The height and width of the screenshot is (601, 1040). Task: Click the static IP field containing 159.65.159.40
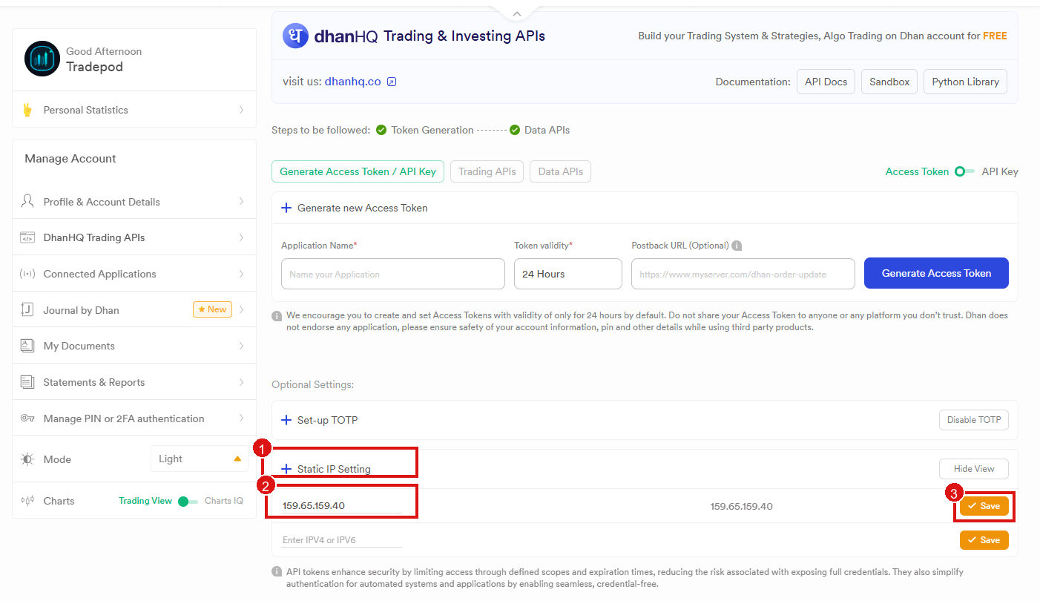pos(342,506)
